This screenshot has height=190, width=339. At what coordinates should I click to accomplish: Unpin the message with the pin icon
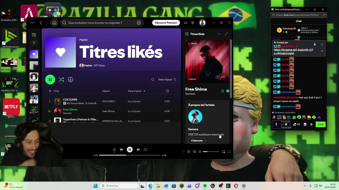click(315, 45)
